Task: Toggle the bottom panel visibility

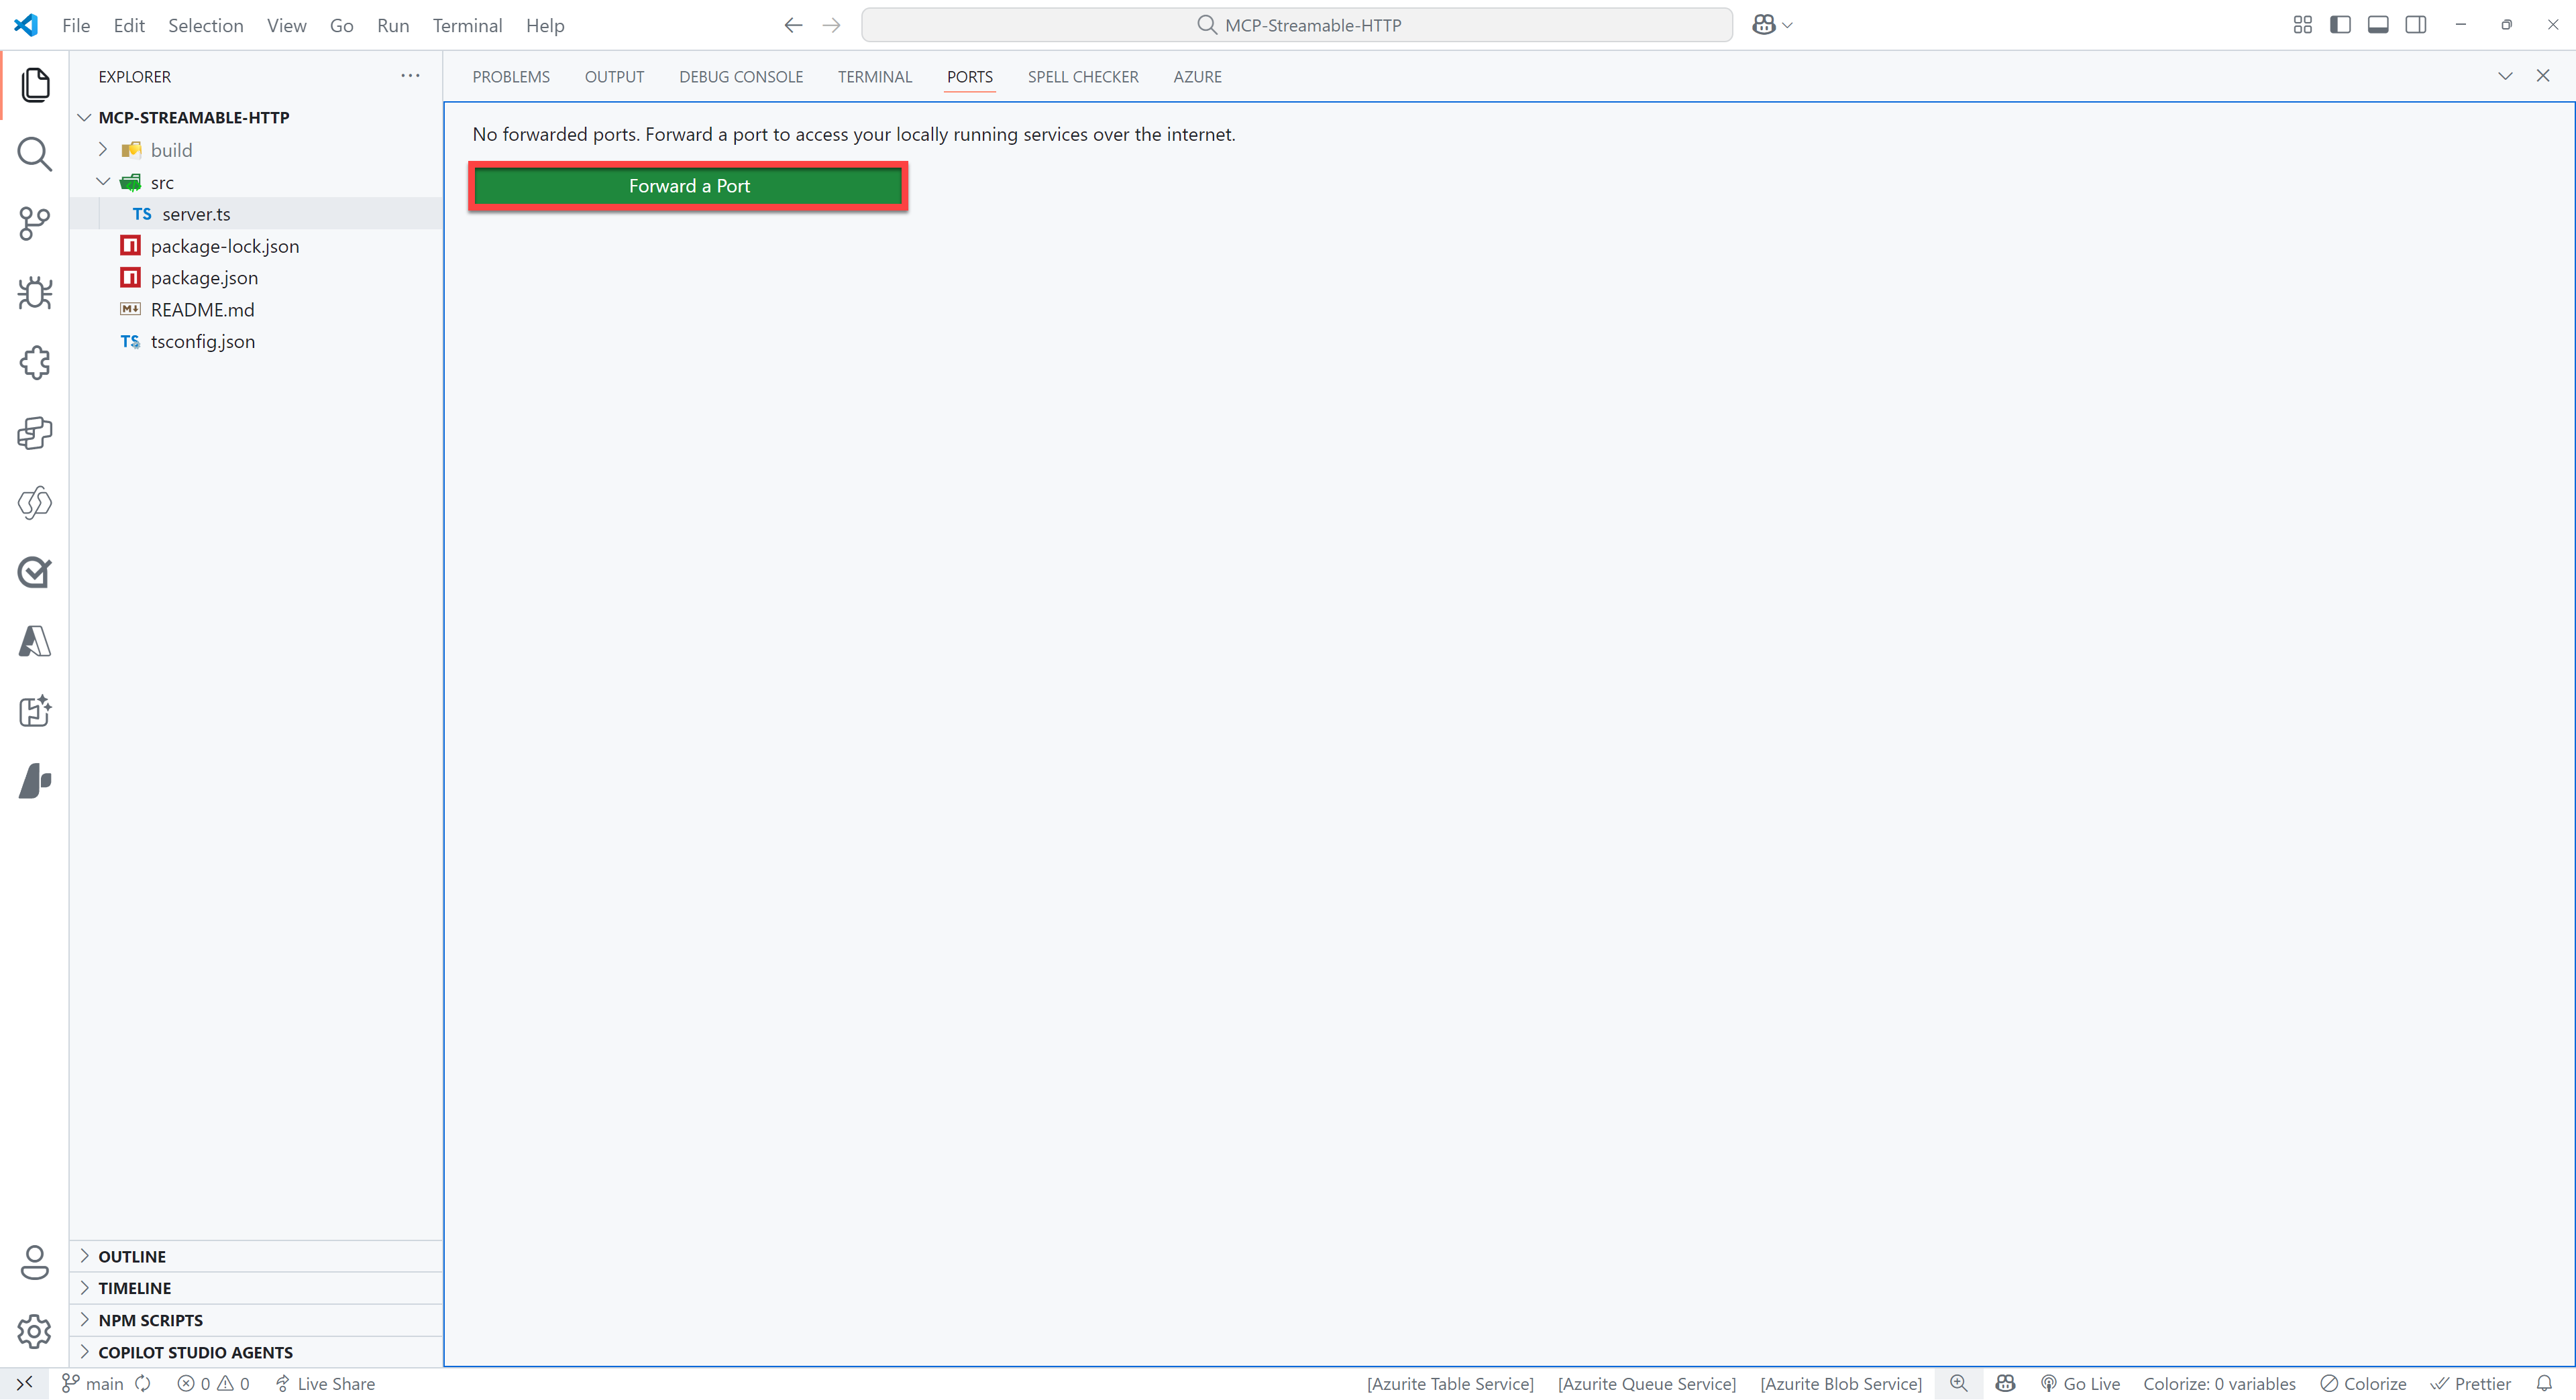Action: [x=2379, y=24]
